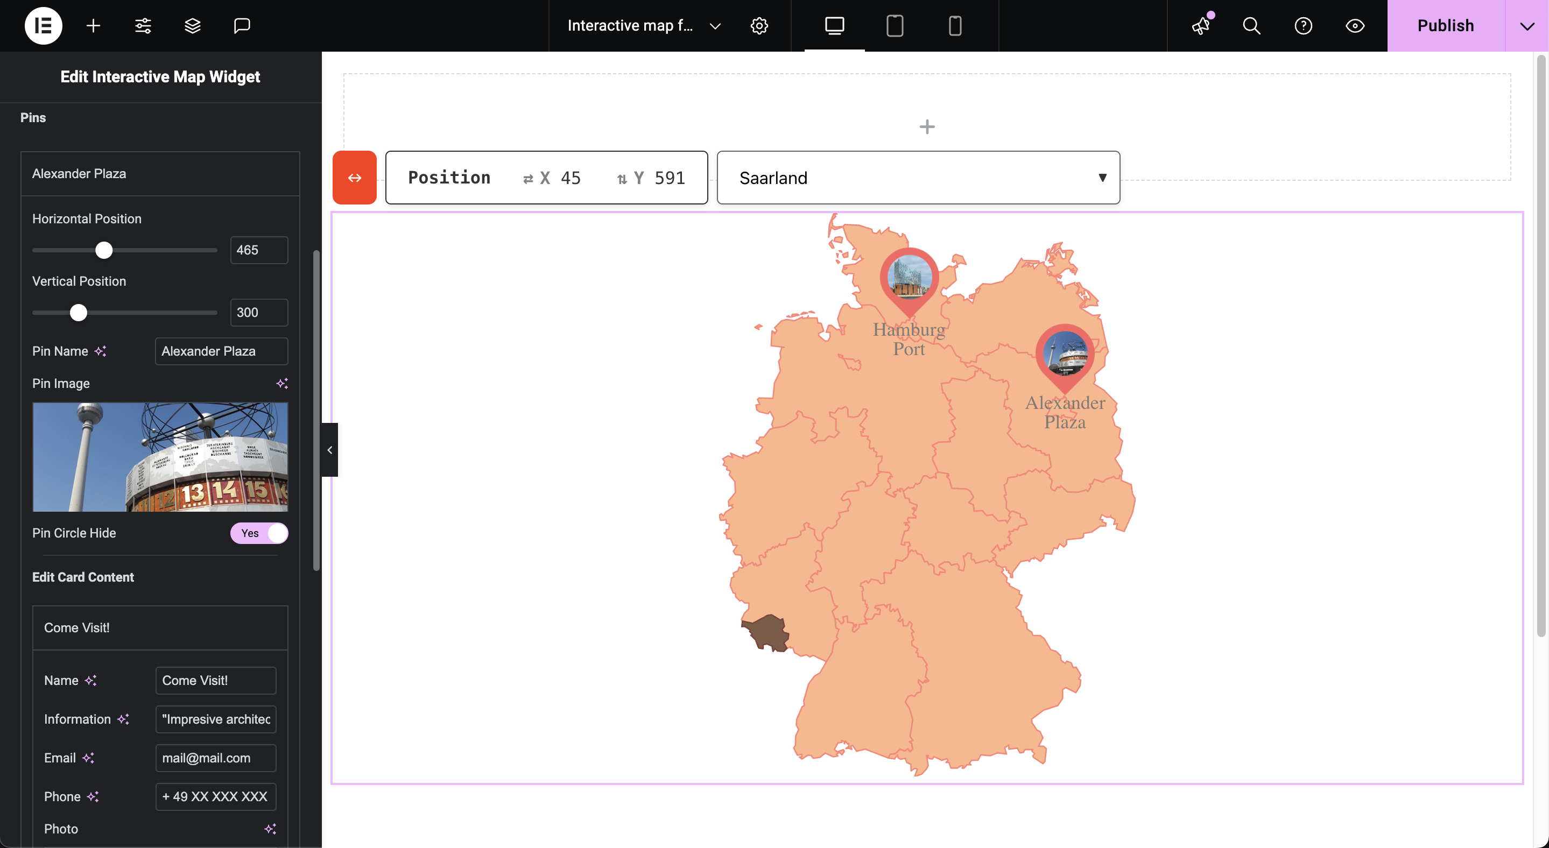Collapse the Come Visit! card item
1549x848 pixels.
coord(160,628)
